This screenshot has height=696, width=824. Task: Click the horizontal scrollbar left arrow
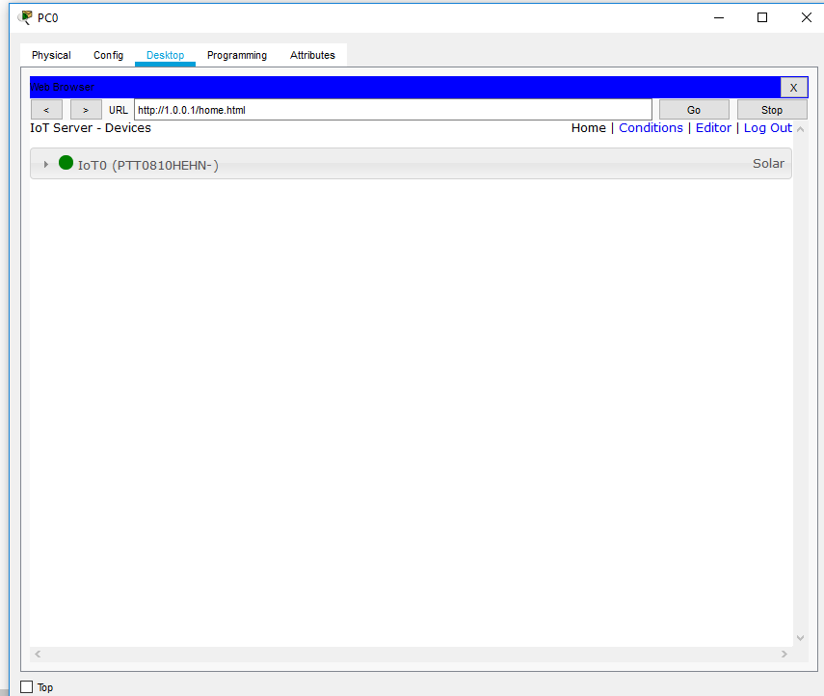[x=38, y=654]
